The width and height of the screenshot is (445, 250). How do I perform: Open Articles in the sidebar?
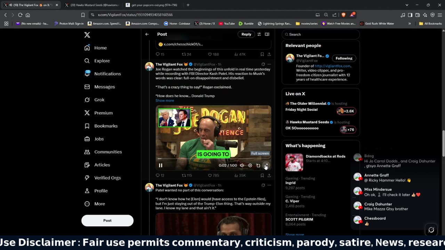(x=97, y=165)
